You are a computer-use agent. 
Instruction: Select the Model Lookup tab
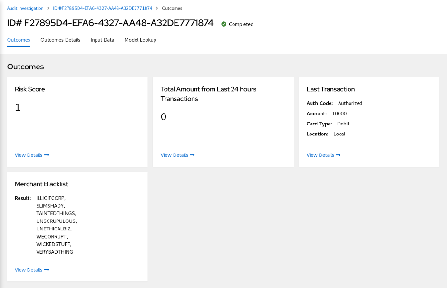(x=140, y=40)
